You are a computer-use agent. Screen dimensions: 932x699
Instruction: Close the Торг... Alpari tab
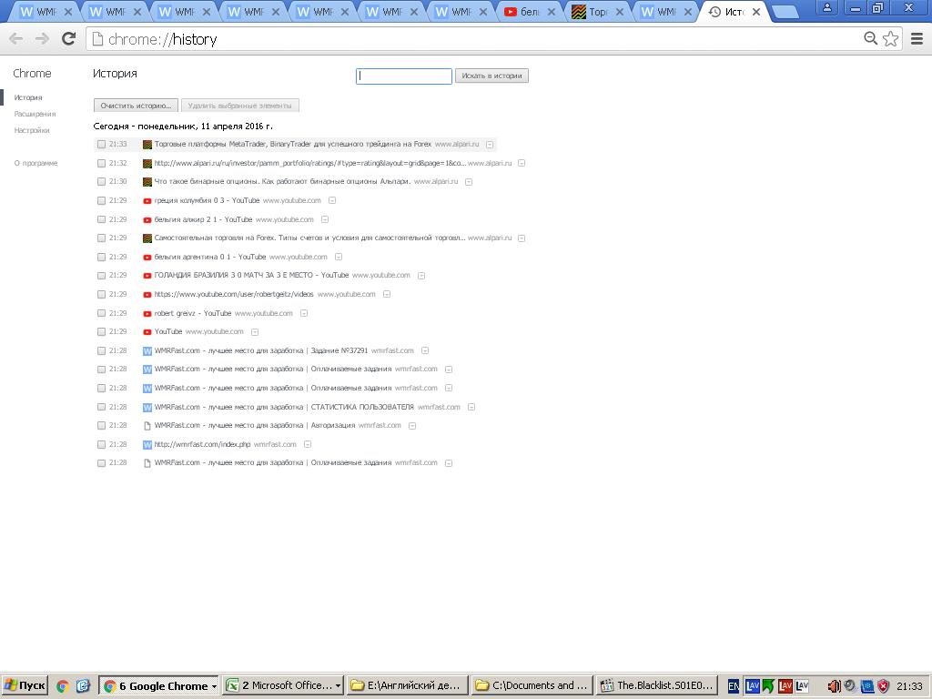pos(620,11)
